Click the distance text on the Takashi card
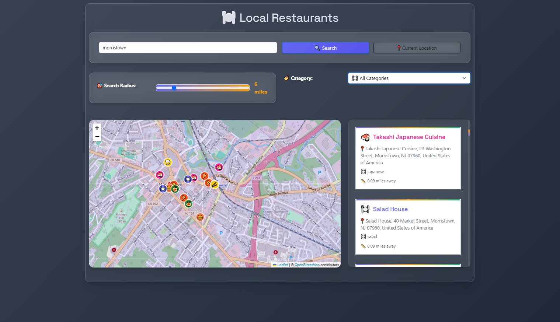560x322 pixels. [382, 181]
